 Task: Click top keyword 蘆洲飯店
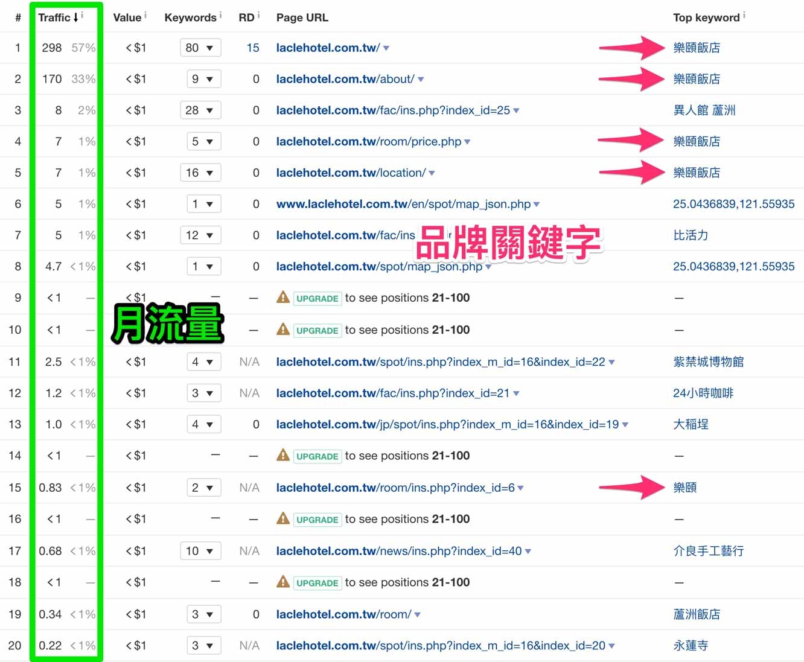click(697, 614)
